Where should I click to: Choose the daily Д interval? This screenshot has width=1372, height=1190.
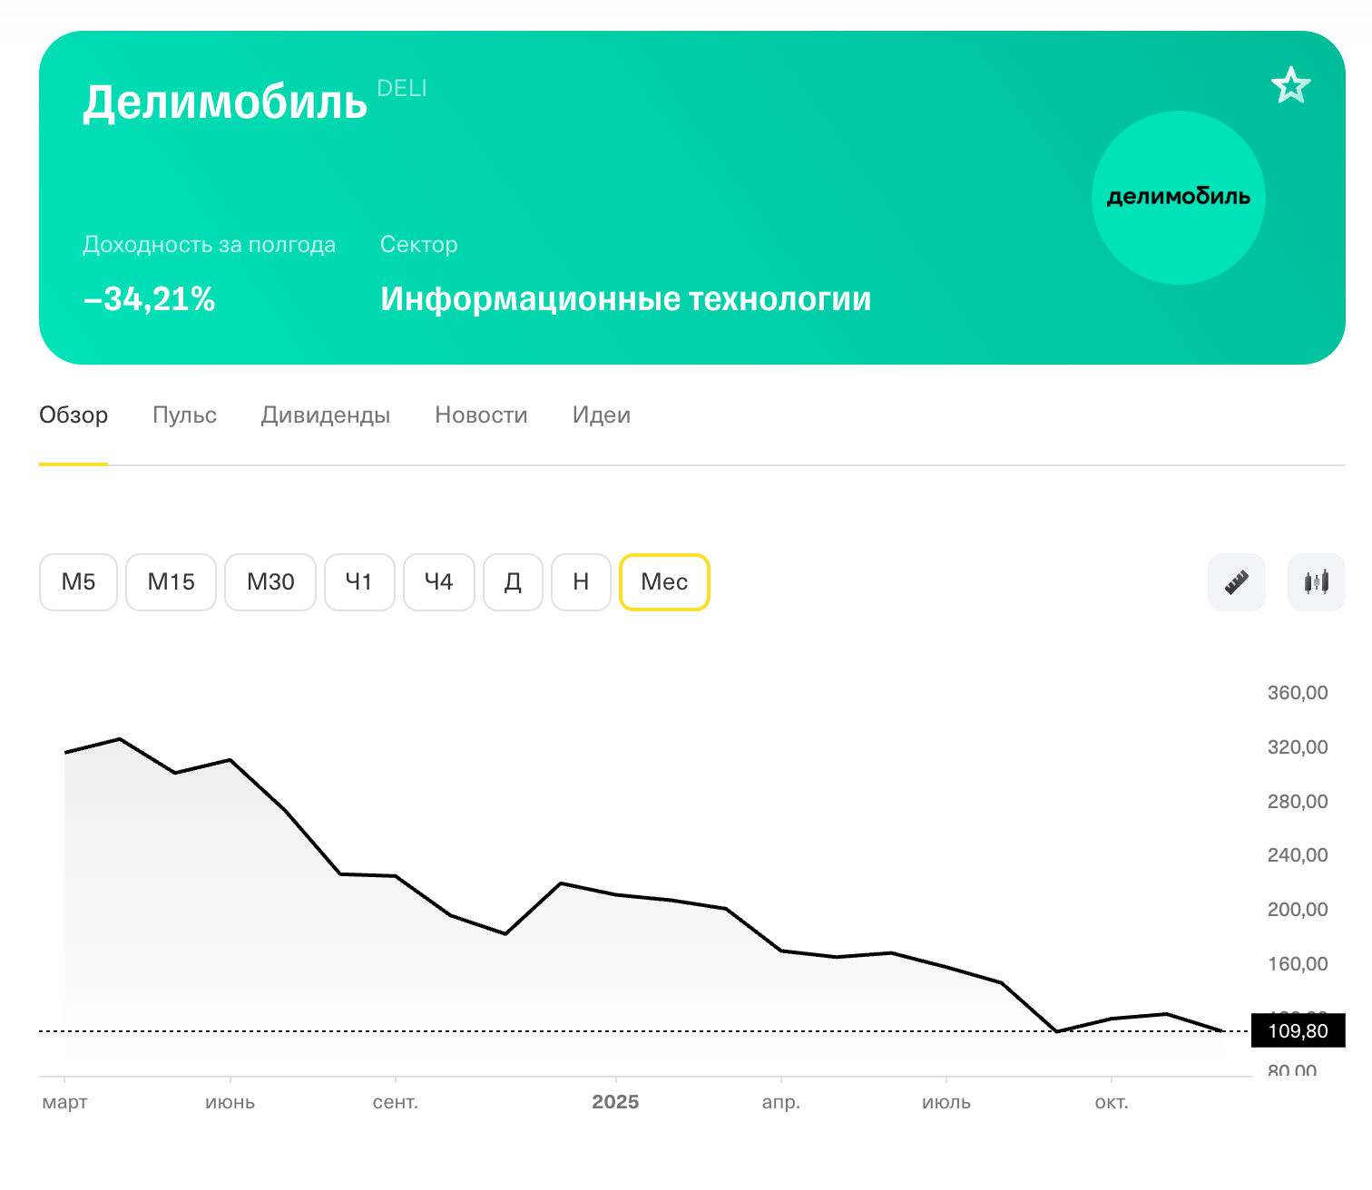[513, 582]
